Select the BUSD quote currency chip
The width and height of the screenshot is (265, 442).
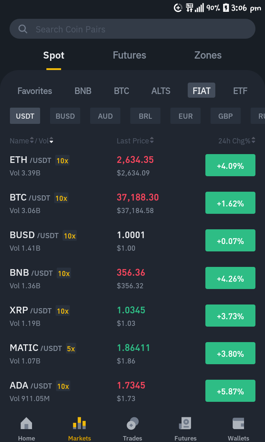pyautogui.click(x=65, y=116)
